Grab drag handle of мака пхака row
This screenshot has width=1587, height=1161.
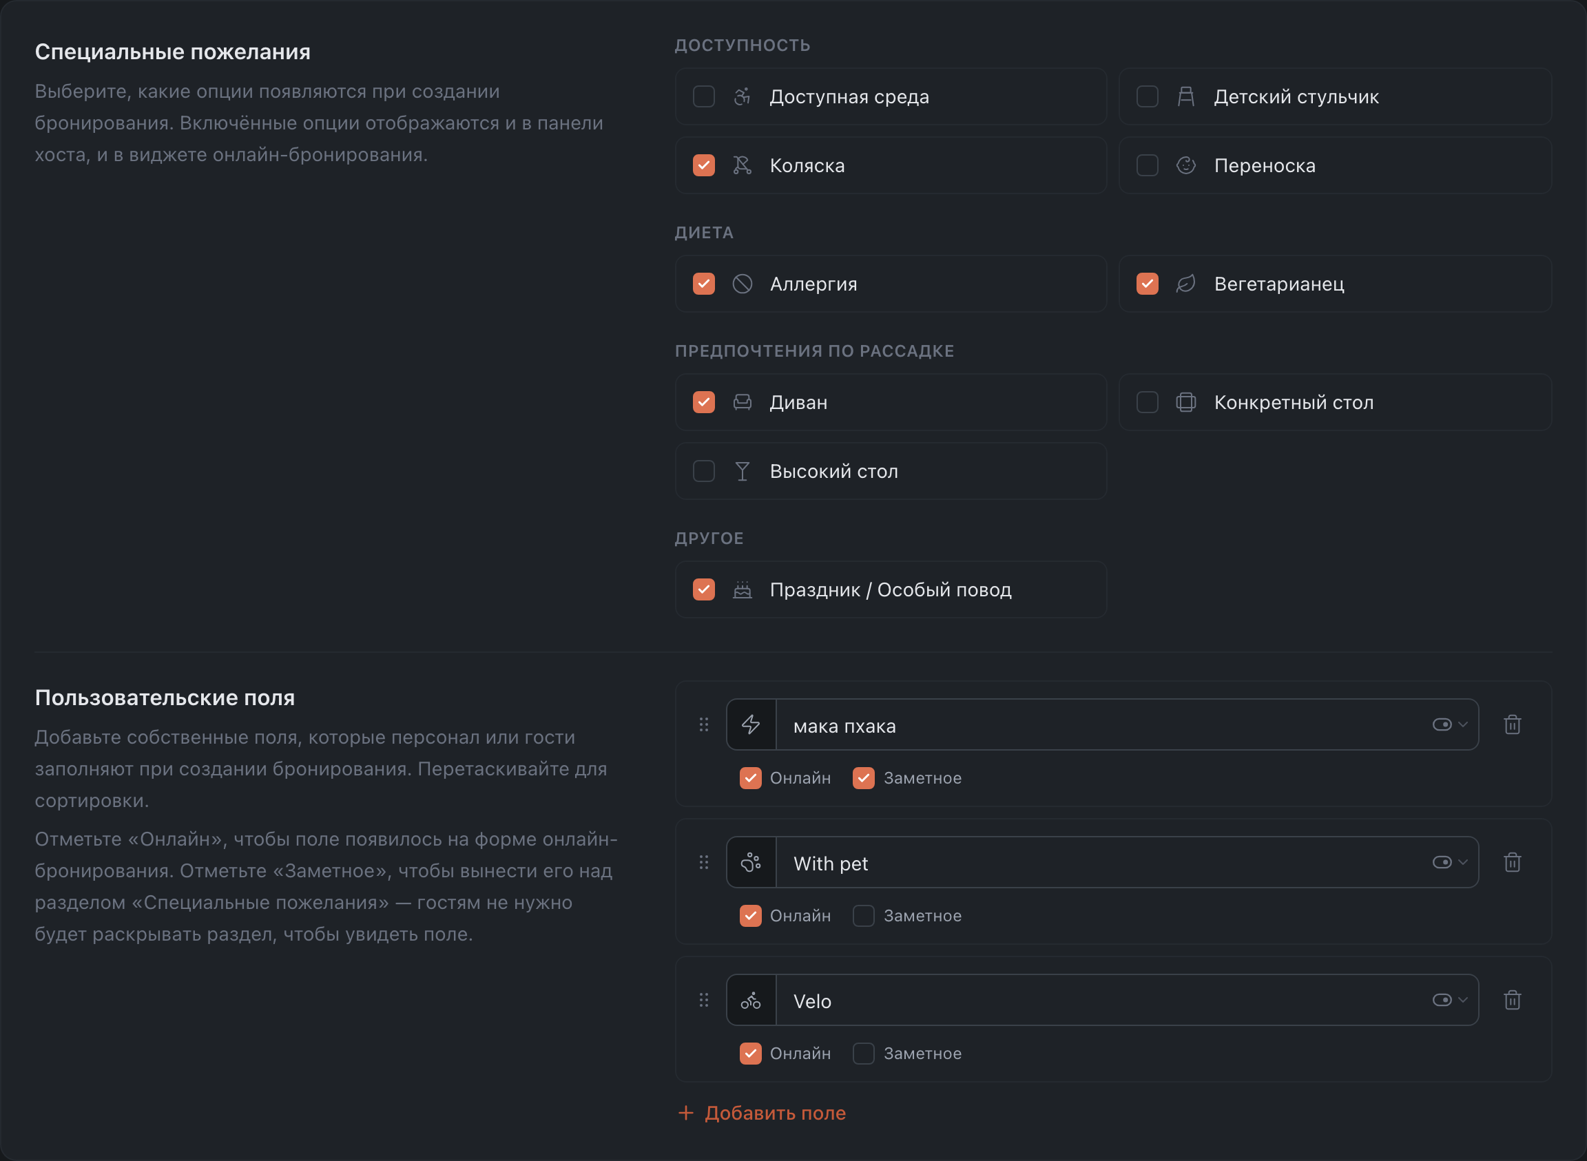point(703,724)
